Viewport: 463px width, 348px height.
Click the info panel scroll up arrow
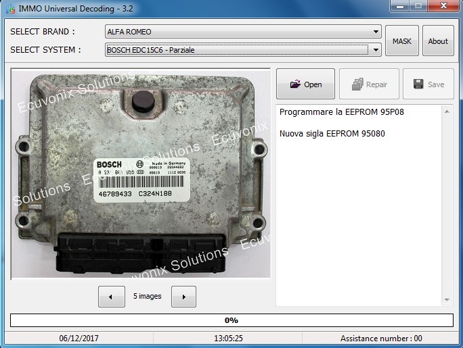point(447,111)
